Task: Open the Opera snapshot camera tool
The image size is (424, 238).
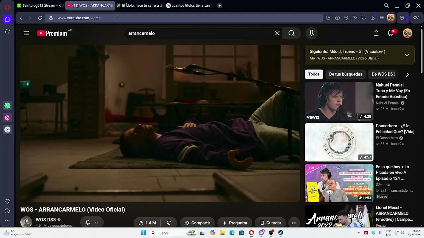Action: tap(337, 18)
